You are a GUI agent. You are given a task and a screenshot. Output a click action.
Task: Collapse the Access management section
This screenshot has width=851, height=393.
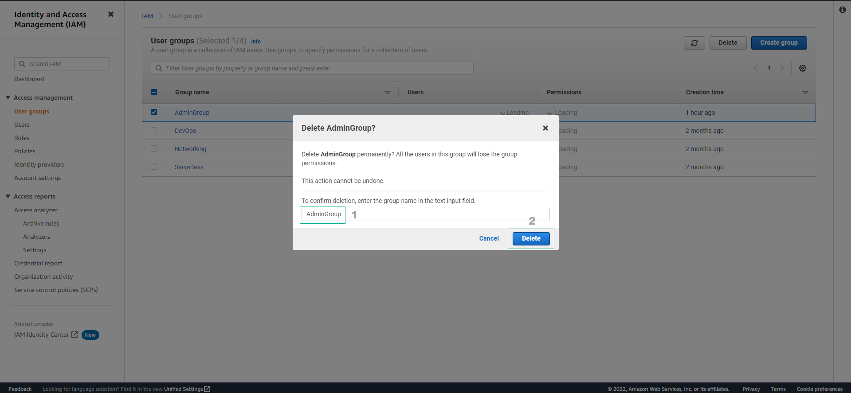pos(8,97)
